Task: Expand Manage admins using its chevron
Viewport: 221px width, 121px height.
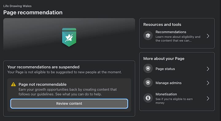Action: click(208, 83)
